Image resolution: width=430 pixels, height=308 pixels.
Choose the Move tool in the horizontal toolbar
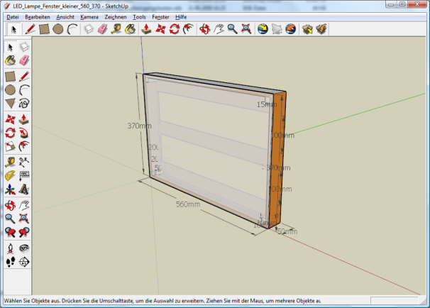point(160,29)
